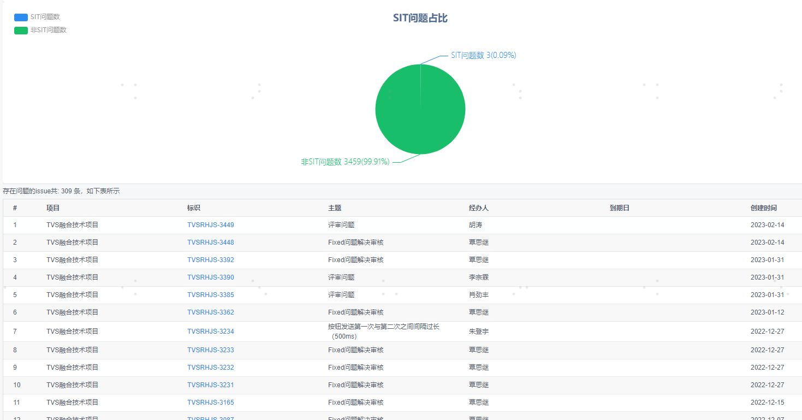This screenshot has width=802, height=420.
Task: Open issue link TVSRHJS-3449
Action: click(210, 225)
